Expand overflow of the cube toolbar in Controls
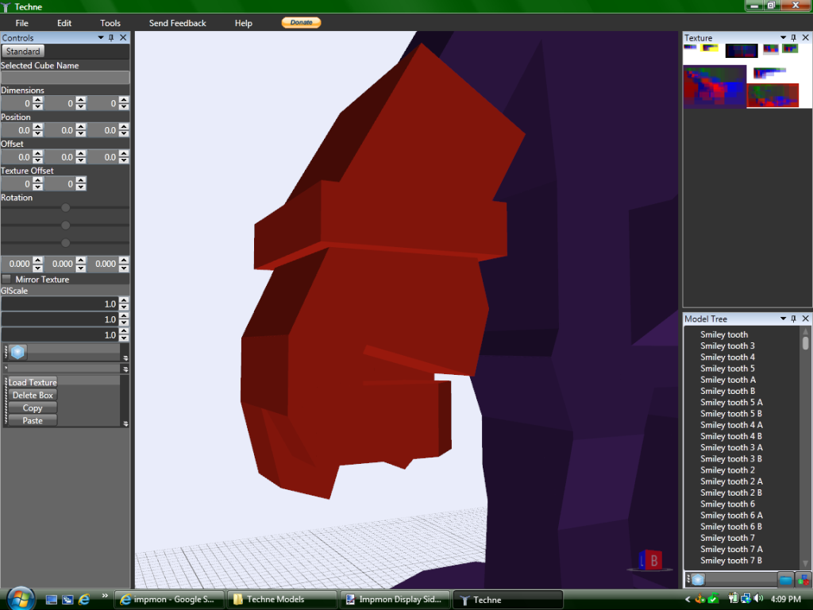Screen dimensions: 813x610 point(125,358)
